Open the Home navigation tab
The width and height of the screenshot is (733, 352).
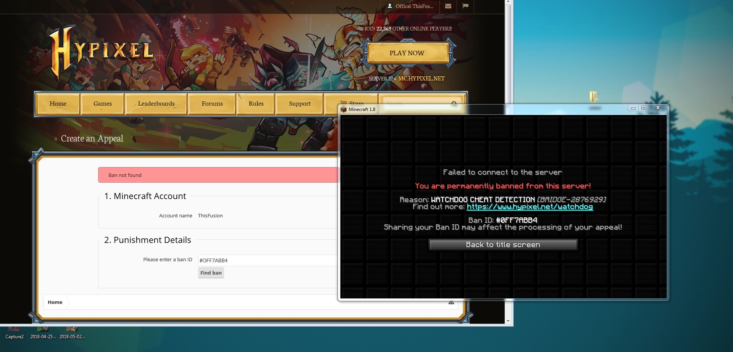coord(58,104)
